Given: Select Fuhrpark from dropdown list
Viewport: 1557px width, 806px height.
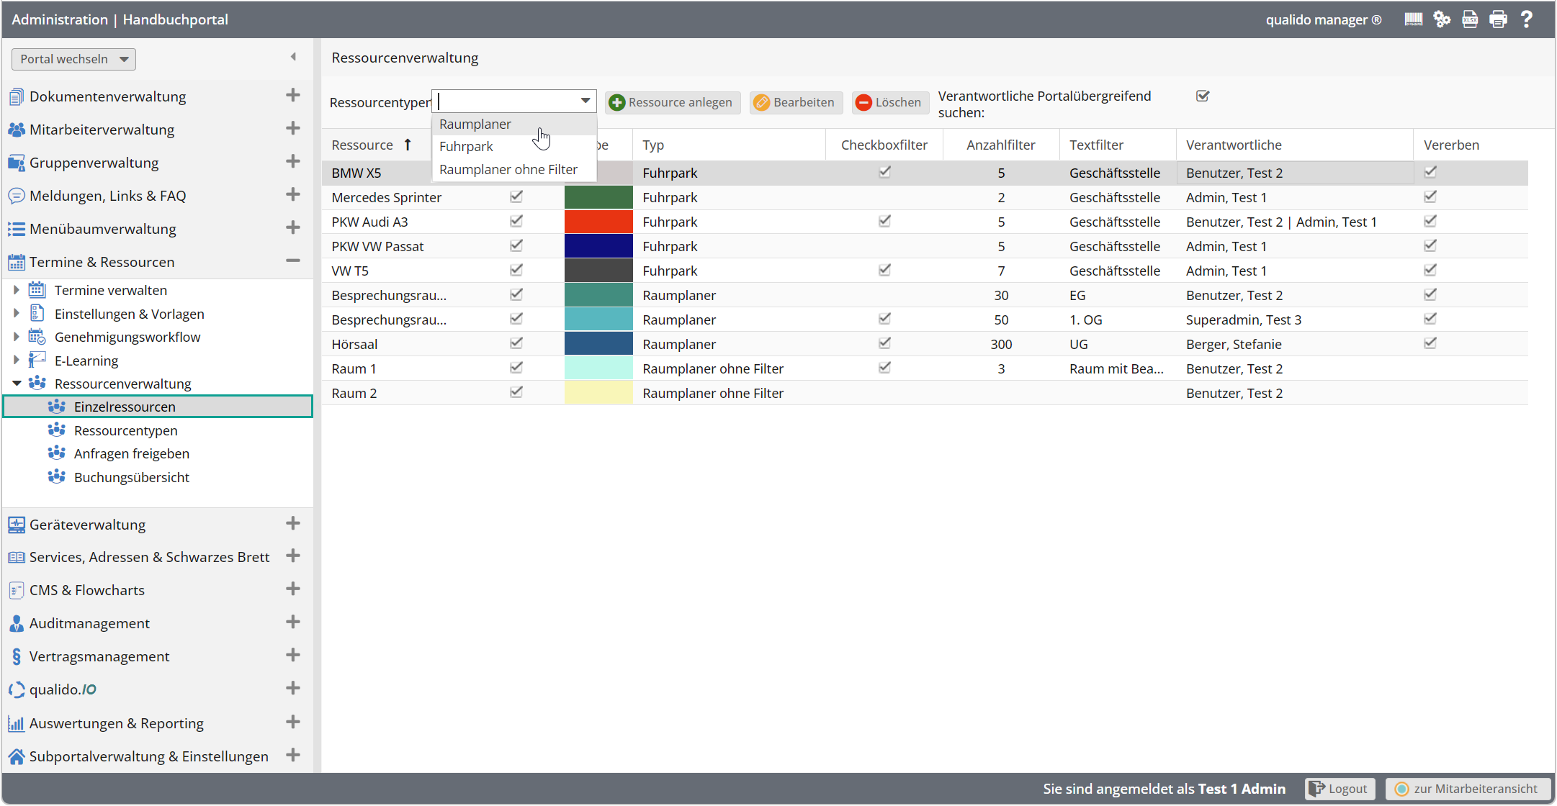Looking at the screenshot, I should 466,147.
